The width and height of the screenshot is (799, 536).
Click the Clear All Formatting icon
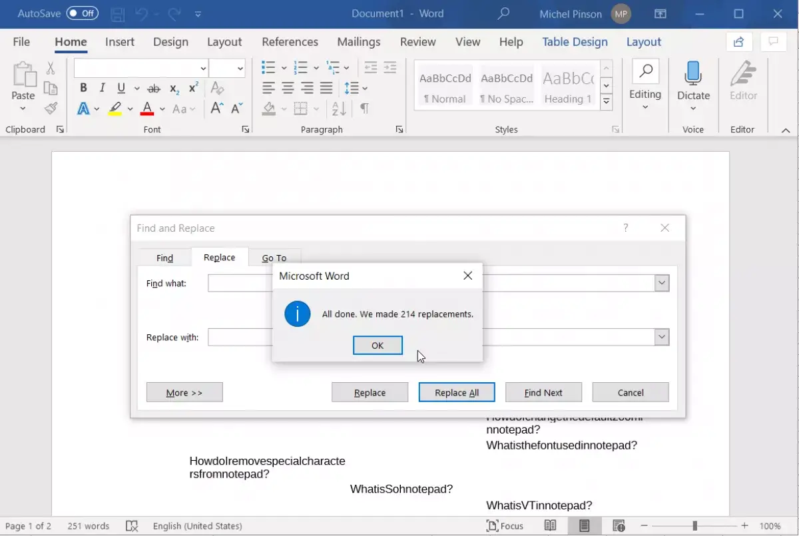click(217, 88)
